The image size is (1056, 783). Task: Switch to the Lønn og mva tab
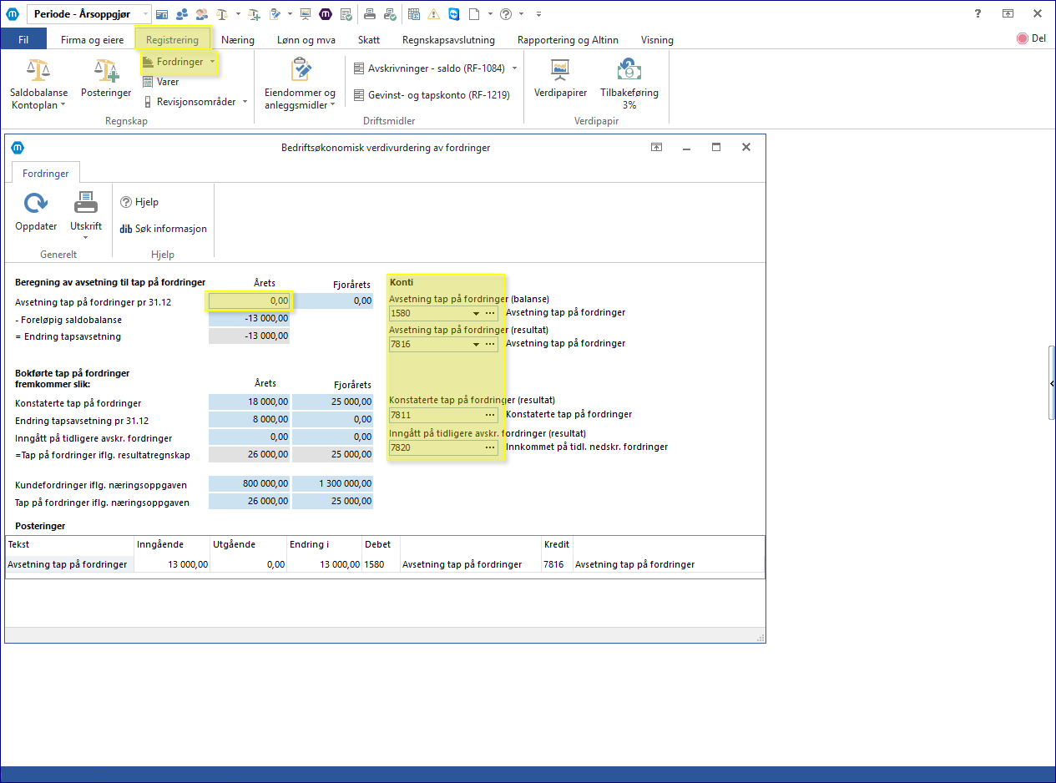[x=307, y=39]
